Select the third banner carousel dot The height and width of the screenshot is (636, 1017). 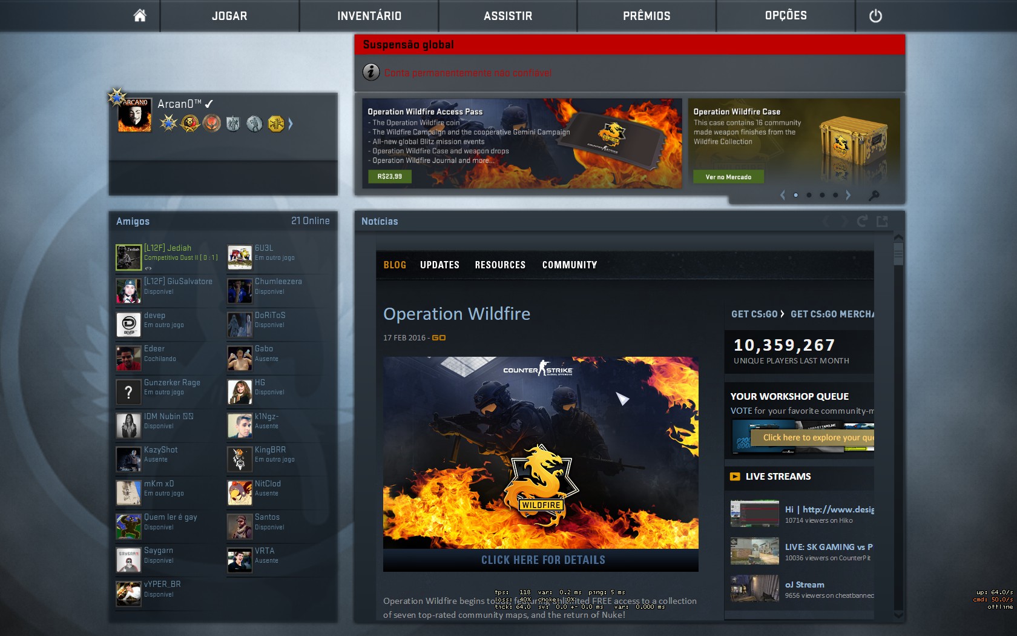[822, 195]
